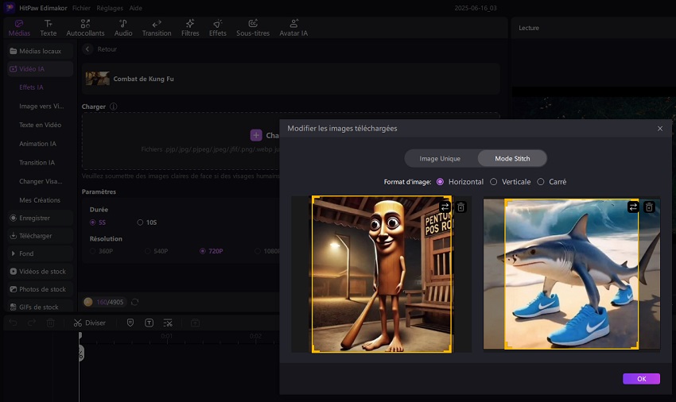The image size is (676, 402).
Task: Expand the Fond section in sidebar
Action: [x=25, y=253]
